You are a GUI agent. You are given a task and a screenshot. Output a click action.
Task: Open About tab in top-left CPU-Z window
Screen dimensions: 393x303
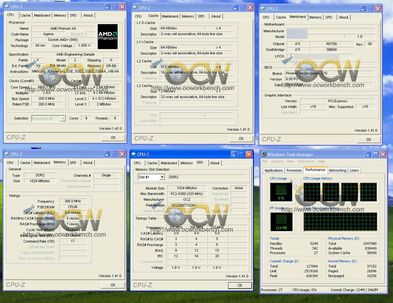click(x=88, y=15)
